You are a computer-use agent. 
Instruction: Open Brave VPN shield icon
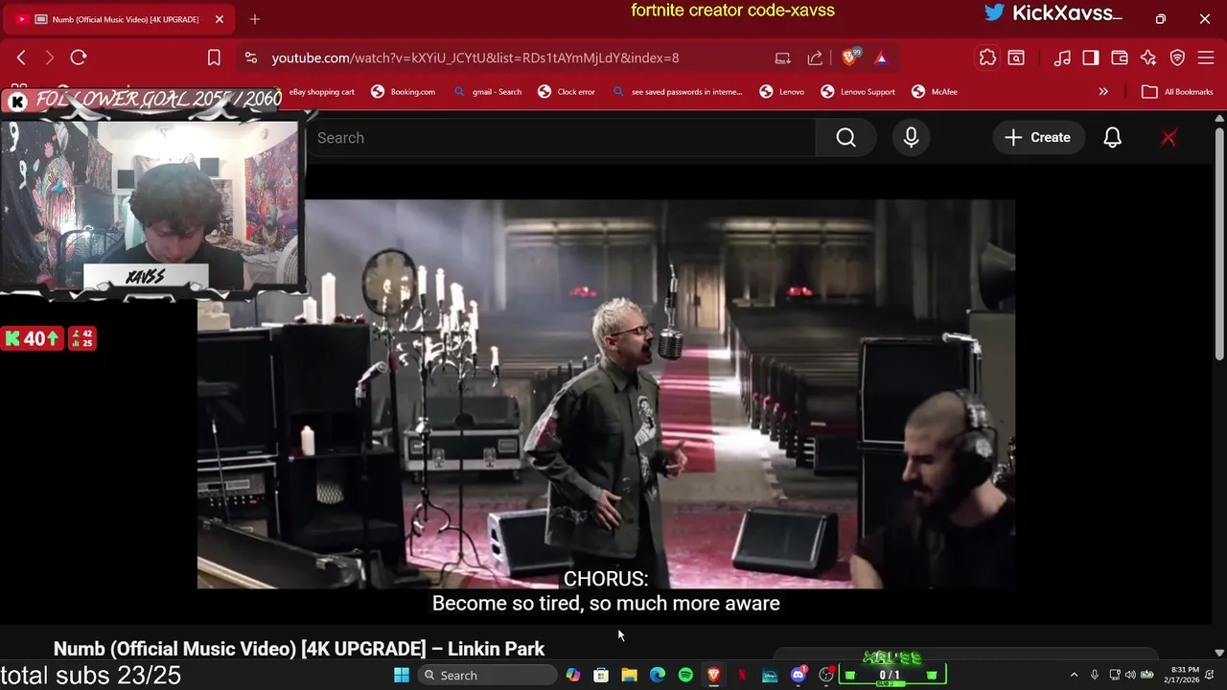point(1177,57)
